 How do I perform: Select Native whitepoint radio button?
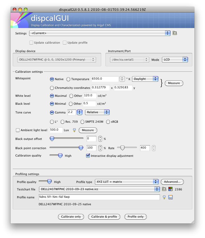[x=52, y=79]
